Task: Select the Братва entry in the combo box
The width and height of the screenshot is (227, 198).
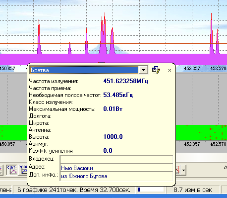Action: coord(84,70)
